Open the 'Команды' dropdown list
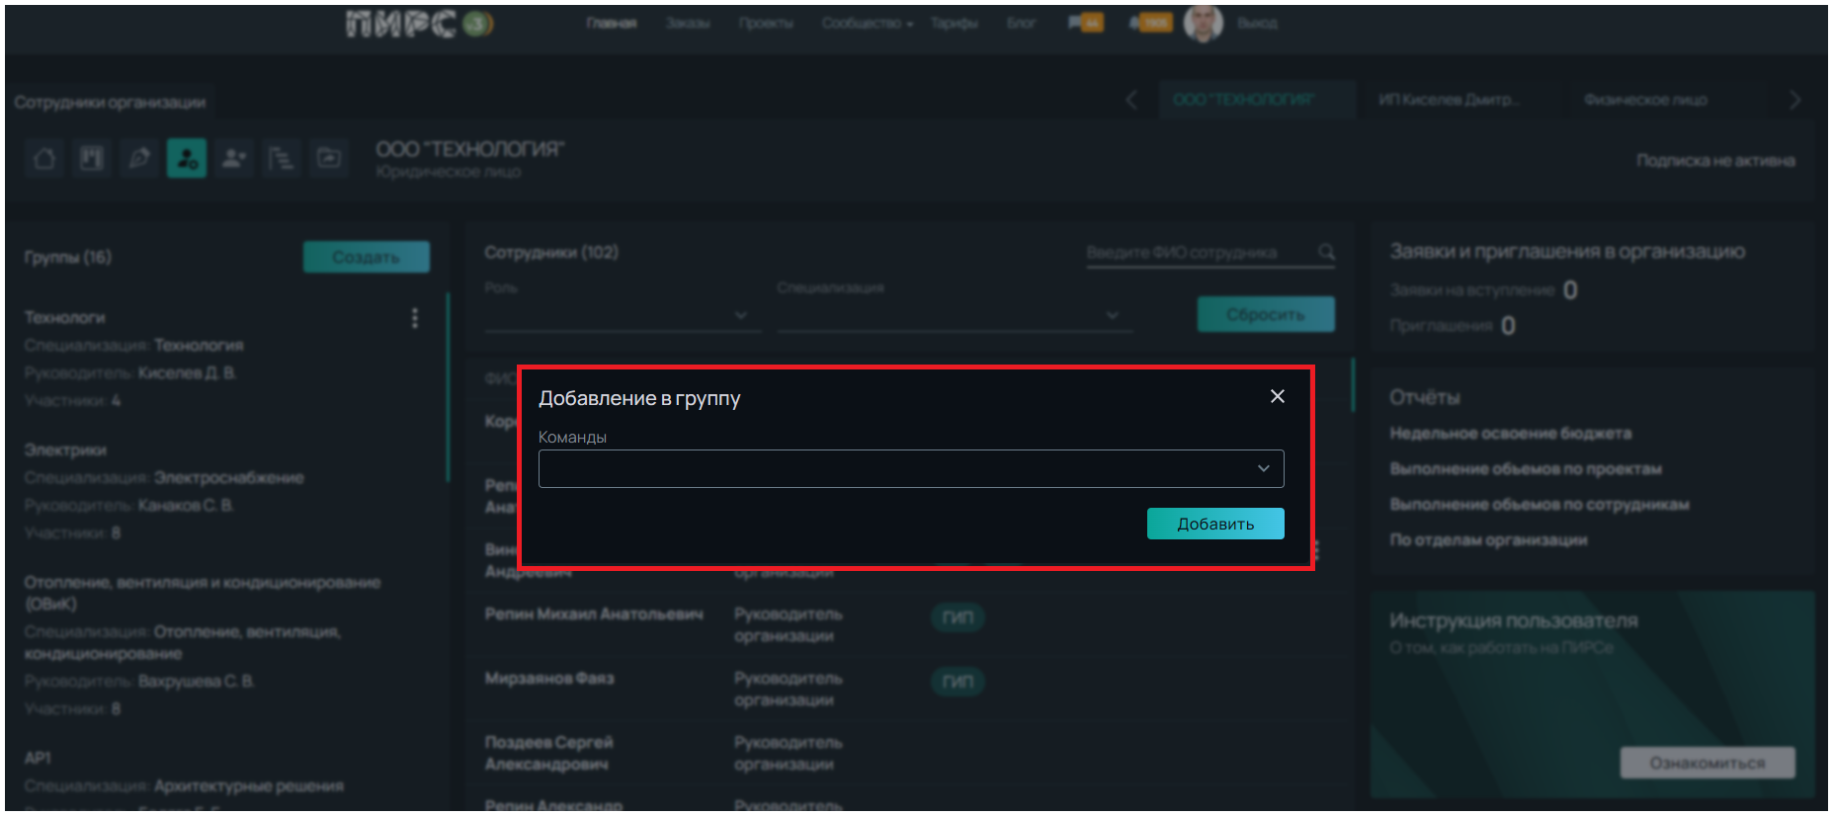 click(910, 468)
